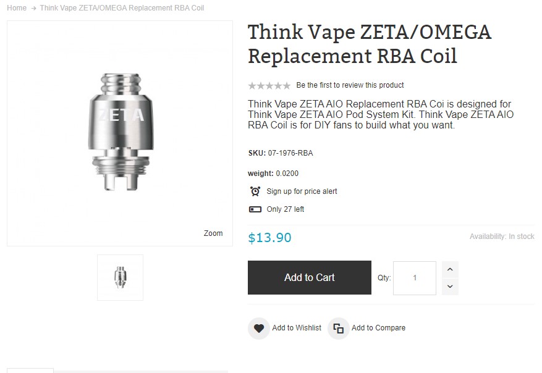Click the alarm clock price alert icon
542x373 pixels.
point(255,191)
